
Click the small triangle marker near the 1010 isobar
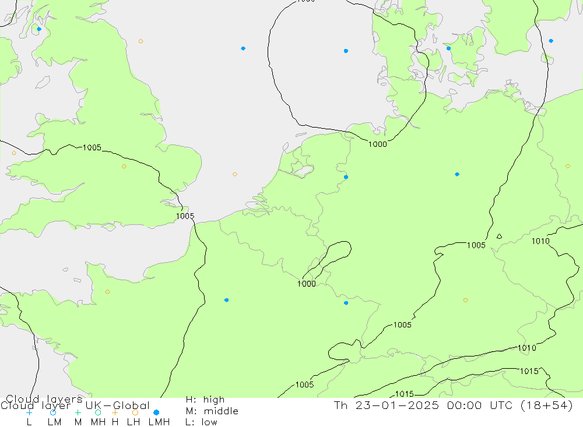[499, 236]
